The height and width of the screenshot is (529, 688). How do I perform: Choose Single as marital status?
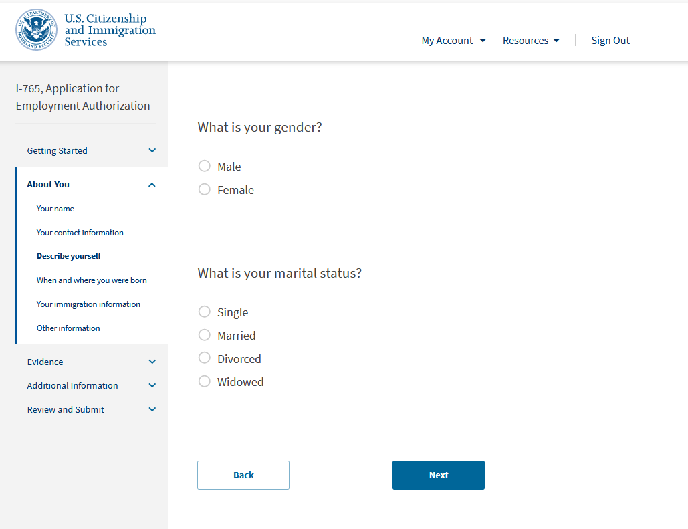click(x=205, y=312)
